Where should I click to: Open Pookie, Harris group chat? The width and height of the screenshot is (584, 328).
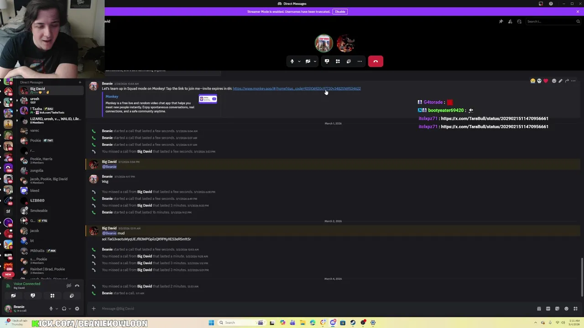50,160
